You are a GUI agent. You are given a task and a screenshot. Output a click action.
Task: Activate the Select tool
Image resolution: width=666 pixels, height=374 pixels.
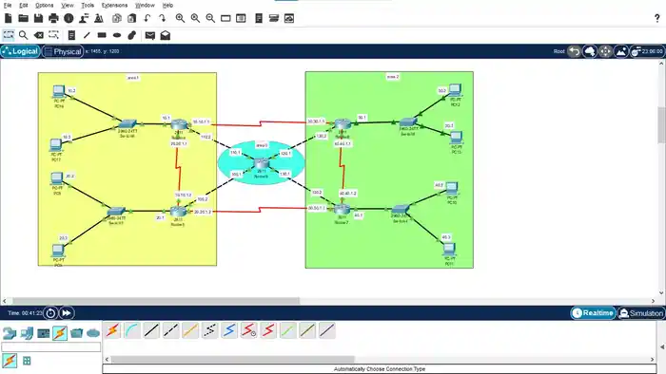[9, 35]
